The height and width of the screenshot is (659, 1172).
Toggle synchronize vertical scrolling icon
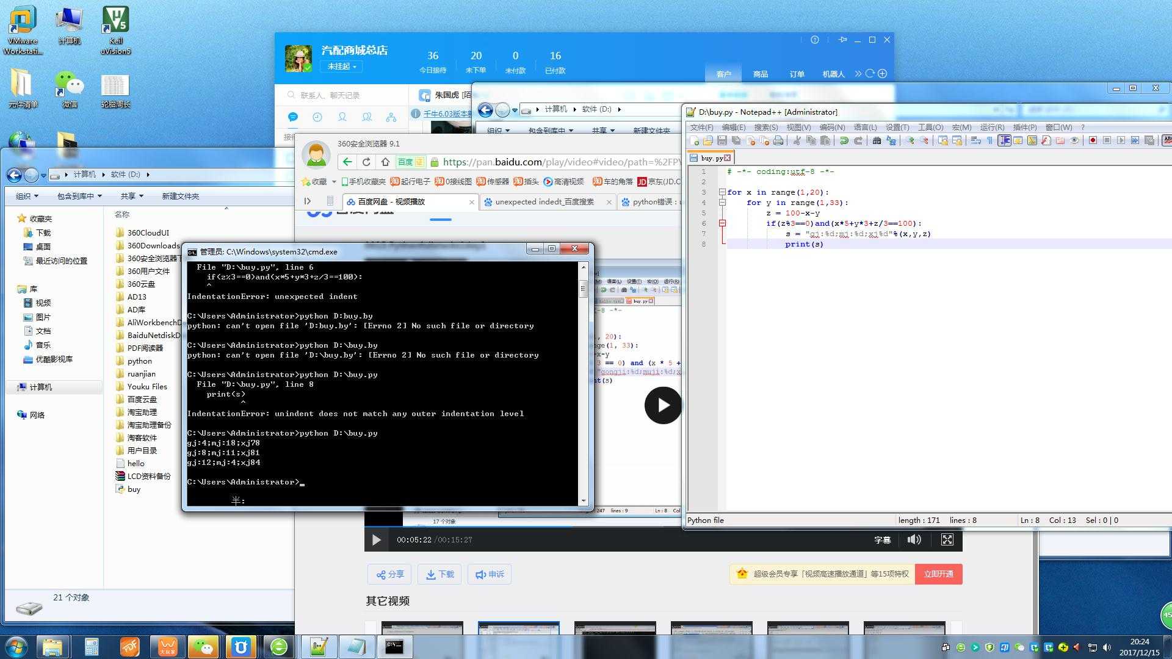pyautogui.click(x=943, y=140)
